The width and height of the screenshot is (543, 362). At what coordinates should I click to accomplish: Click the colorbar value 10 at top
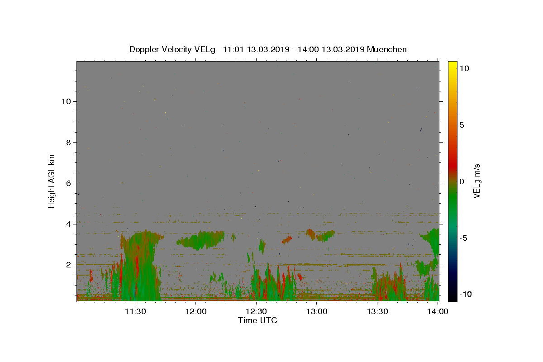(464, 68)
